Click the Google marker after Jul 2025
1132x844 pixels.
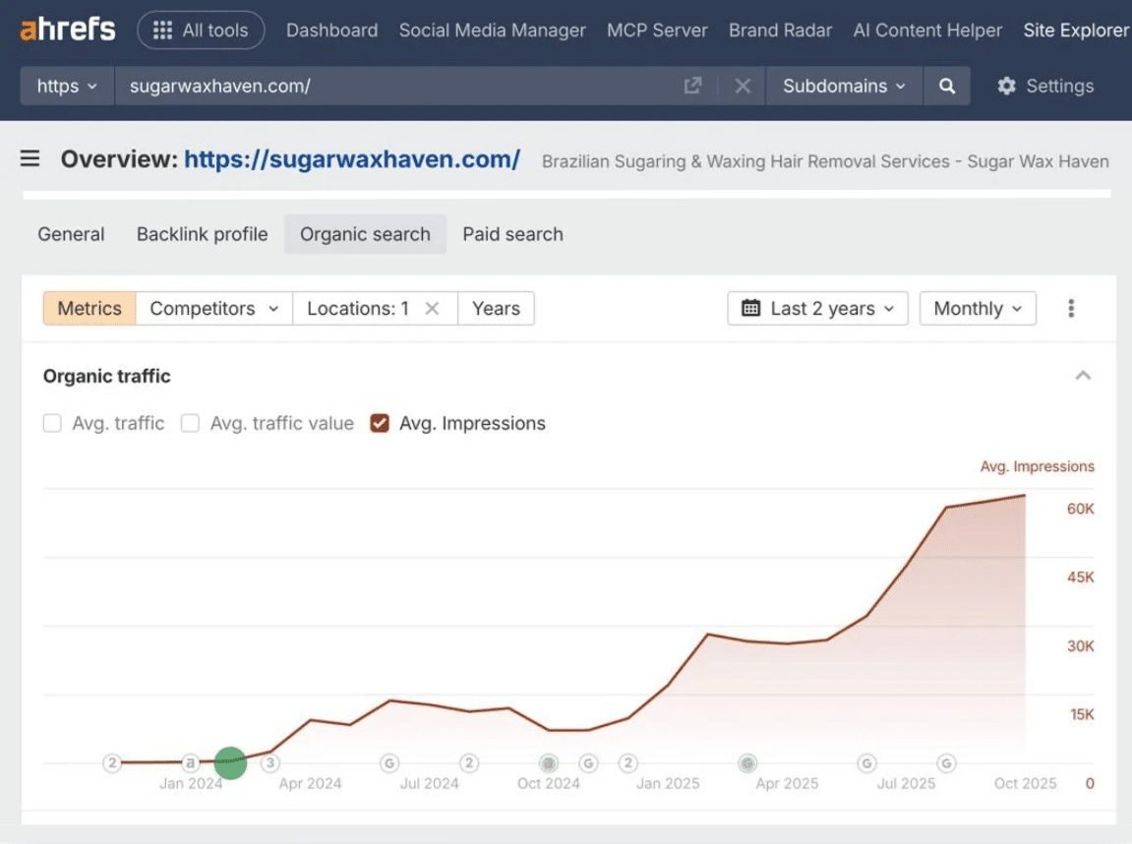tap(946, 763)
